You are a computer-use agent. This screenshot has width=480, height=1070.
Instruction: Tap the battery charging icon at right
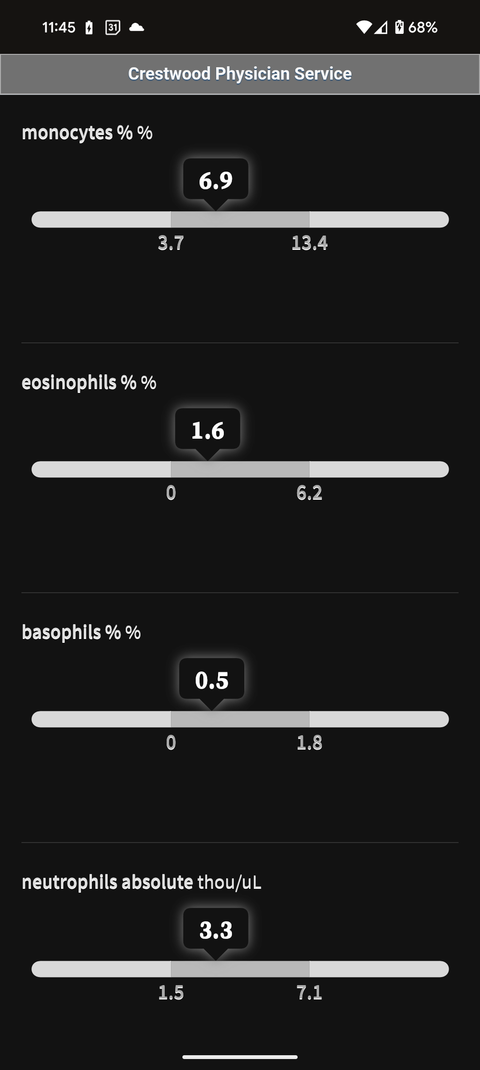[x=400, y=28]
